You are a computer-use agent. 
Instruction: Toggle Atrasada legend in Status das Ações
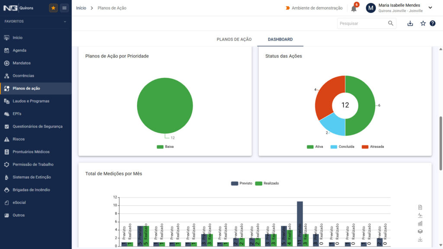[372, 147]
